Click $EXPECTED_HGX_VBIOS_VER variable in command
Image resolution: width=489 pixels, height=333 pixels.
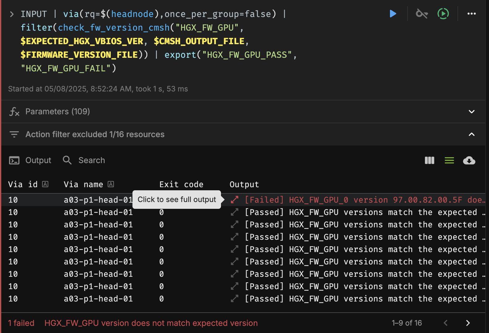pyautogui.click(x=82, y=41)
